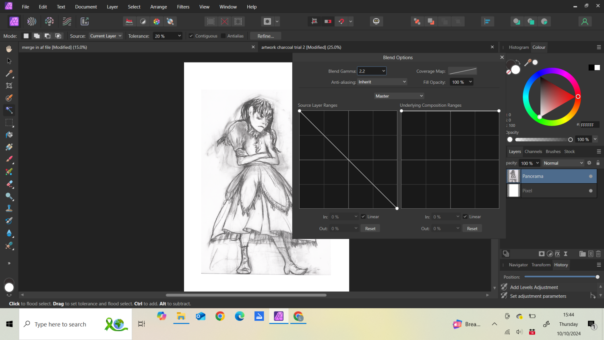Switch to the Channels tab
The height and width of the screenshot is (340, 604).
point(533,151)
